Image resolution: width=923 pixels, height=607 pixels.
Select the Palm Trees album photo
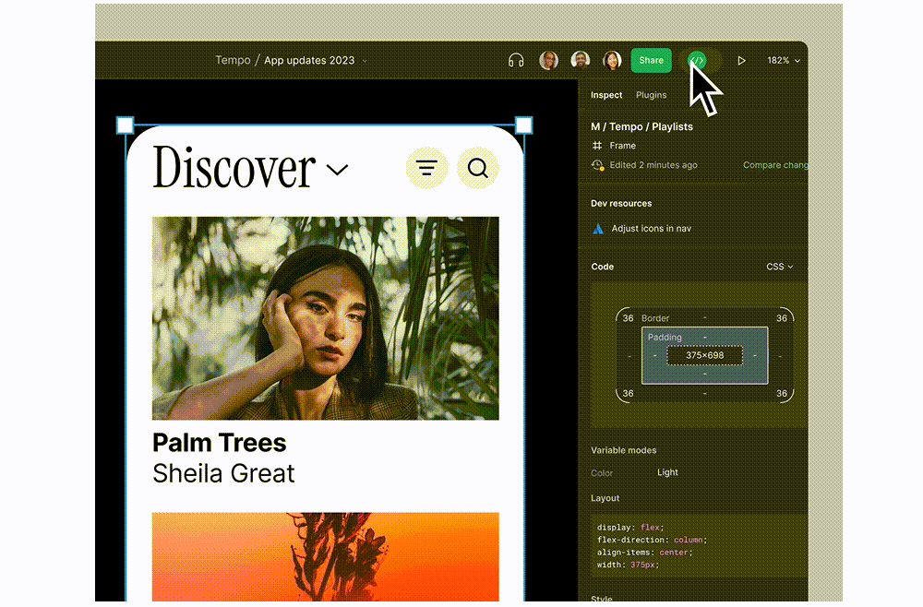coord(326,318)
